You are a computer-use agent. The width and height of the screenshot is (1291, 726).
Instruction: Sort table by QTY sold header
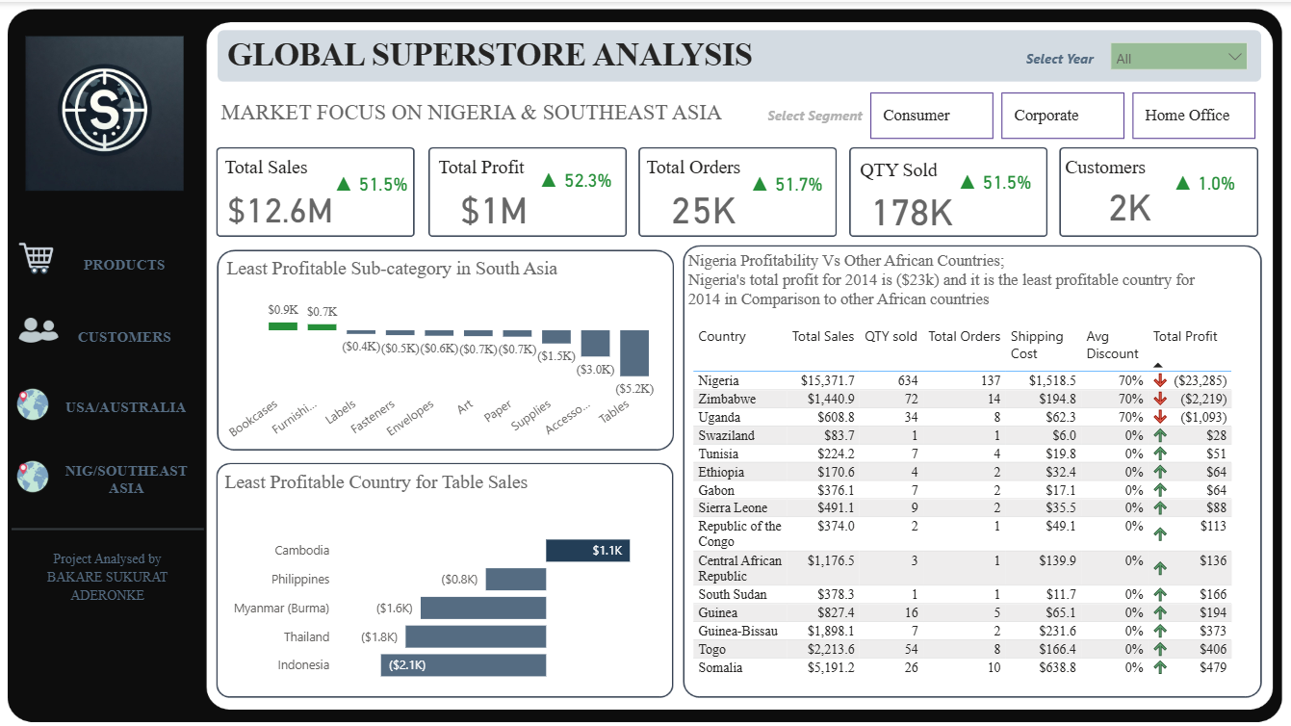(891, 336)
